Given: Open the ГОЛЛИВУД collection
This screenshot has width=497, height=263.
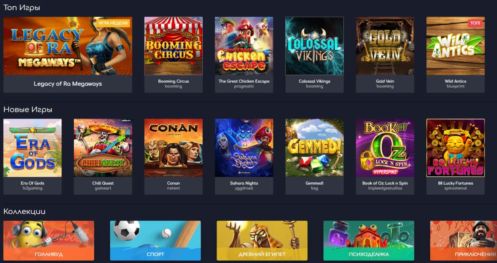Looking at the screenshot, I should pyautogui.click(x=49, y=240).
